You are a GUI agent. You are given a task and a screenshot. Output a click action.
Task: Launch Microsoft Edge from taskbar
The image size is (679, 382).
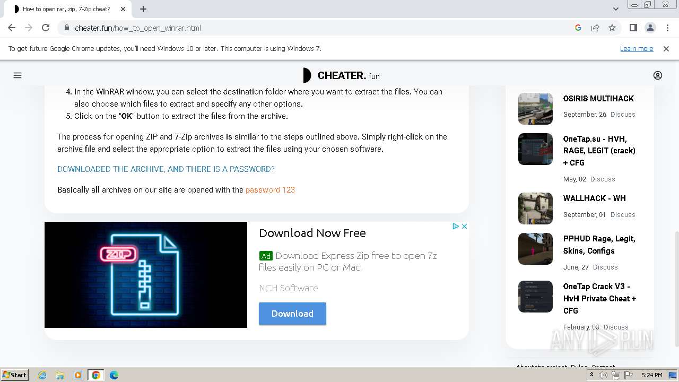114,375
